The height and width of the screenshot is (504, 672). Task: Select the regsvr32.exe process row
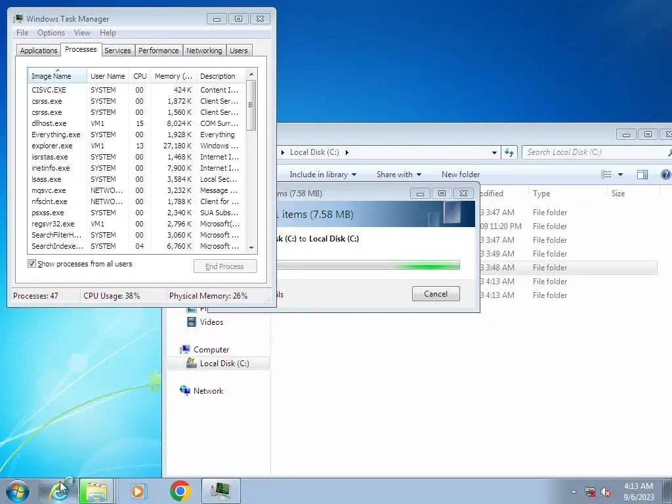[x=137, y=224]
